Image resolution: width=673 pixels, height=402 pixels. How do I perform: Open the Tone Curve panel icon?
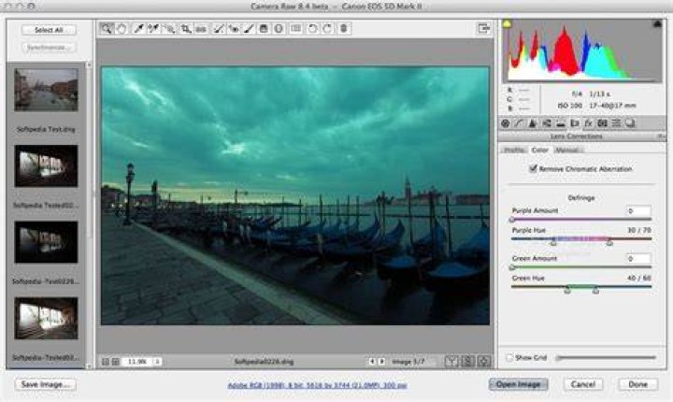tap(519, 123)
